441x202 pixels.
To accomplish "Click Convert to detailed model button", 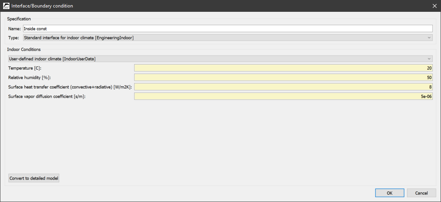I will pos(34,178).
